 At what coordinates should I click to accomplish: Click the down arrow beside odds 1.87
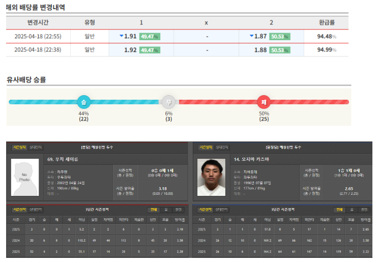pyautogui.click(x=251, y=36)
